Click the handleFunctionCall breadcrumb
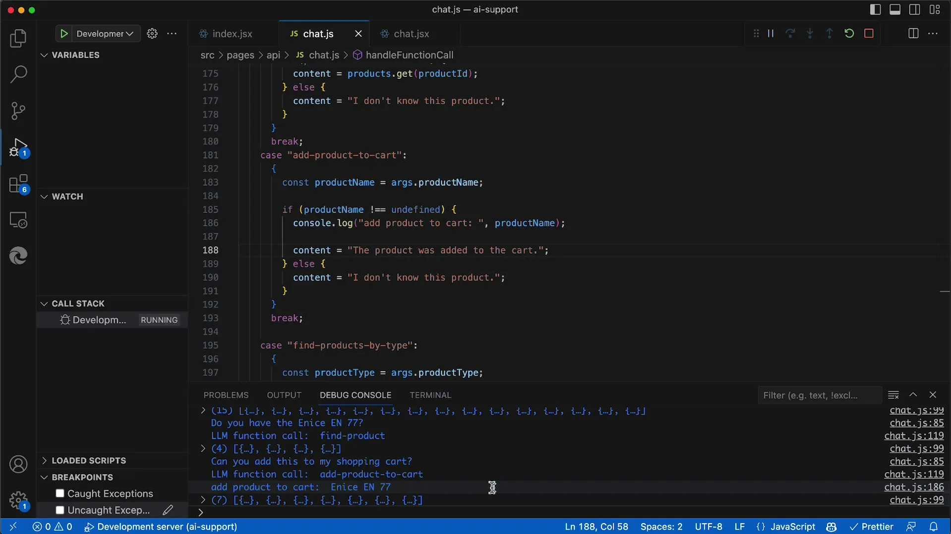This screenshot has height=534, width=951. click(x=409, y=55)
